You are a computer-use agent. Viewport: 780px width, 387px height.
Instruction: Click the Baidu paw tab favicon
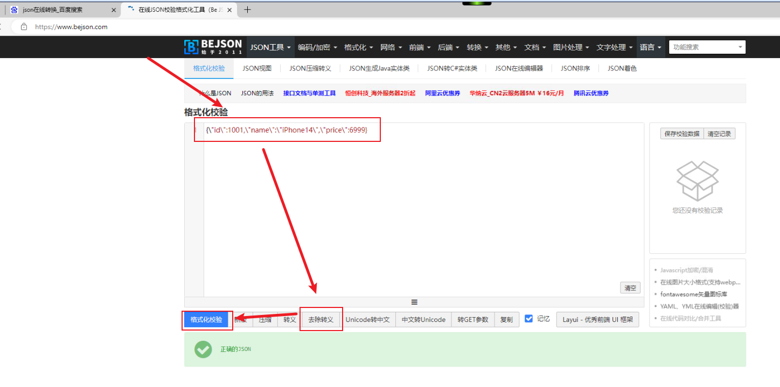pyautogui.click(x=14, y=10)
